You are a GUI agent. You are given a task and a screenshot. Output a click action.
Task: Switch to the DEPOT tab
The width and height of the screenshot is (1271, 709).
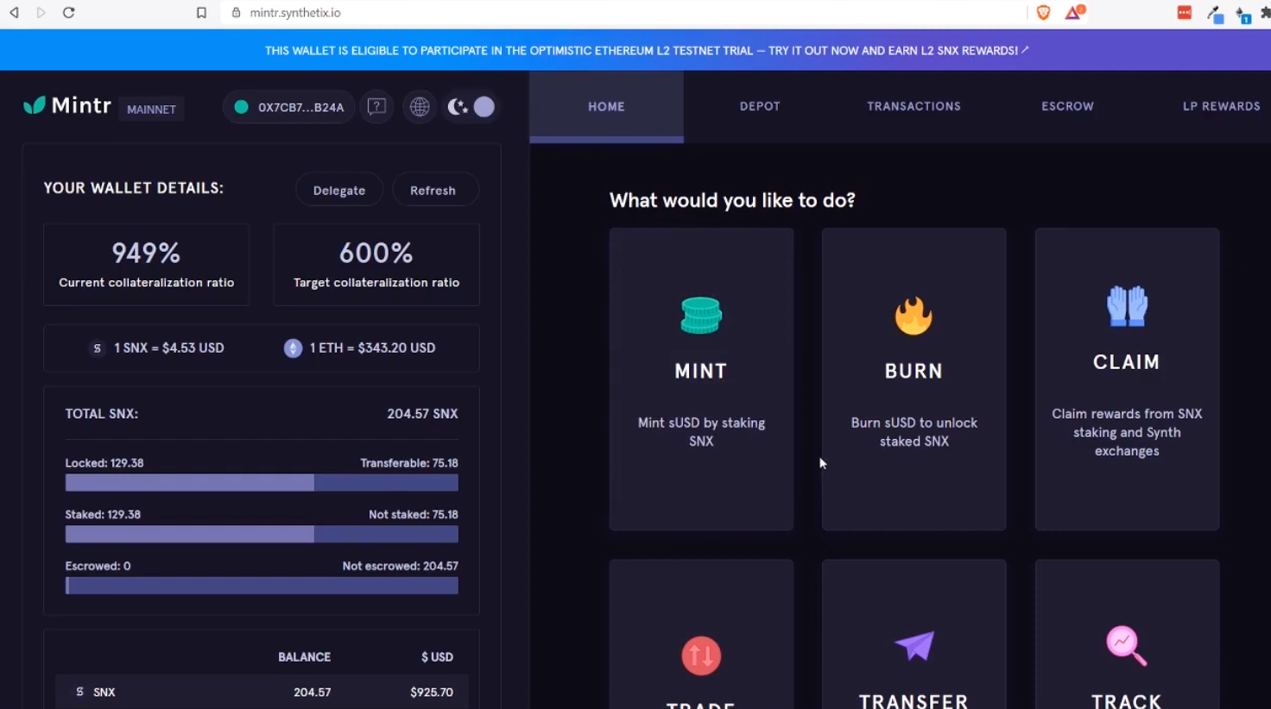(760, 106)
